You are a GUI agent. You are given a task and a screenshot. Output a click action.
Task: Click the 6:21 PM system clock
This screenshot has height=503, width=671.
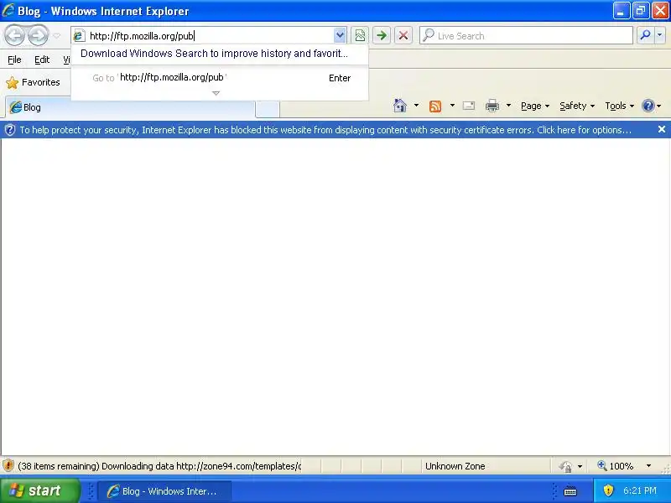click(640, 490)
